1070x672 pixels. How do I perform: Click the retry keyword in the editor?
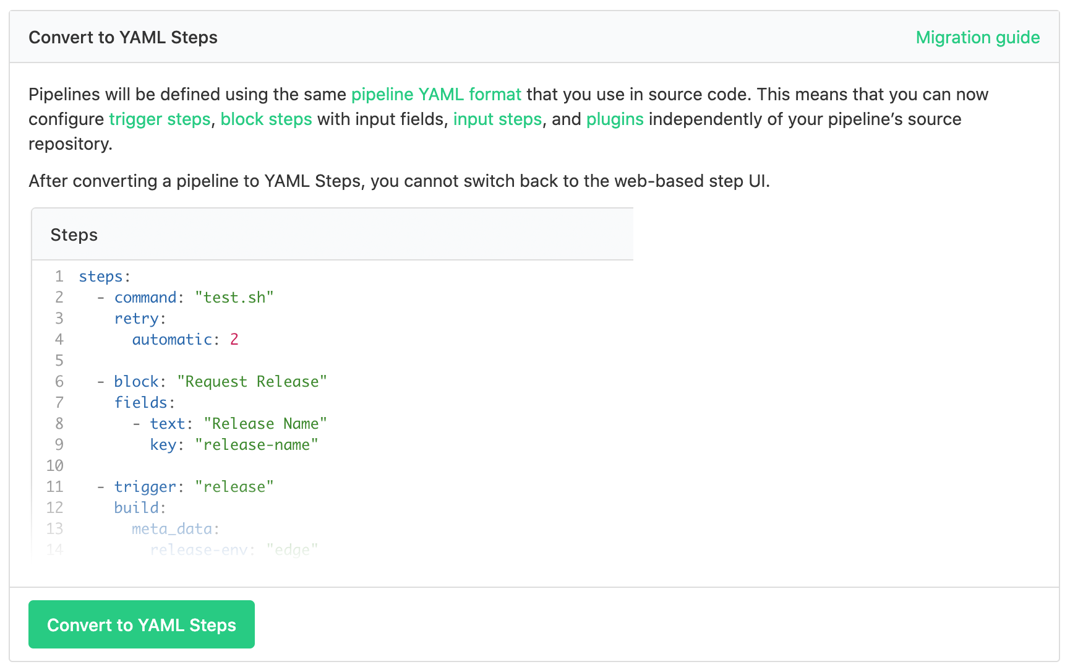137,318
